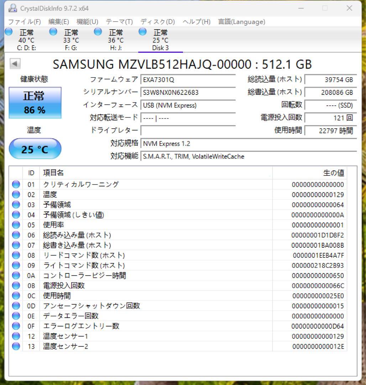Click the 25 °C temperature button
This screenshot has height=385, width=366.
[x=35, y=149]
